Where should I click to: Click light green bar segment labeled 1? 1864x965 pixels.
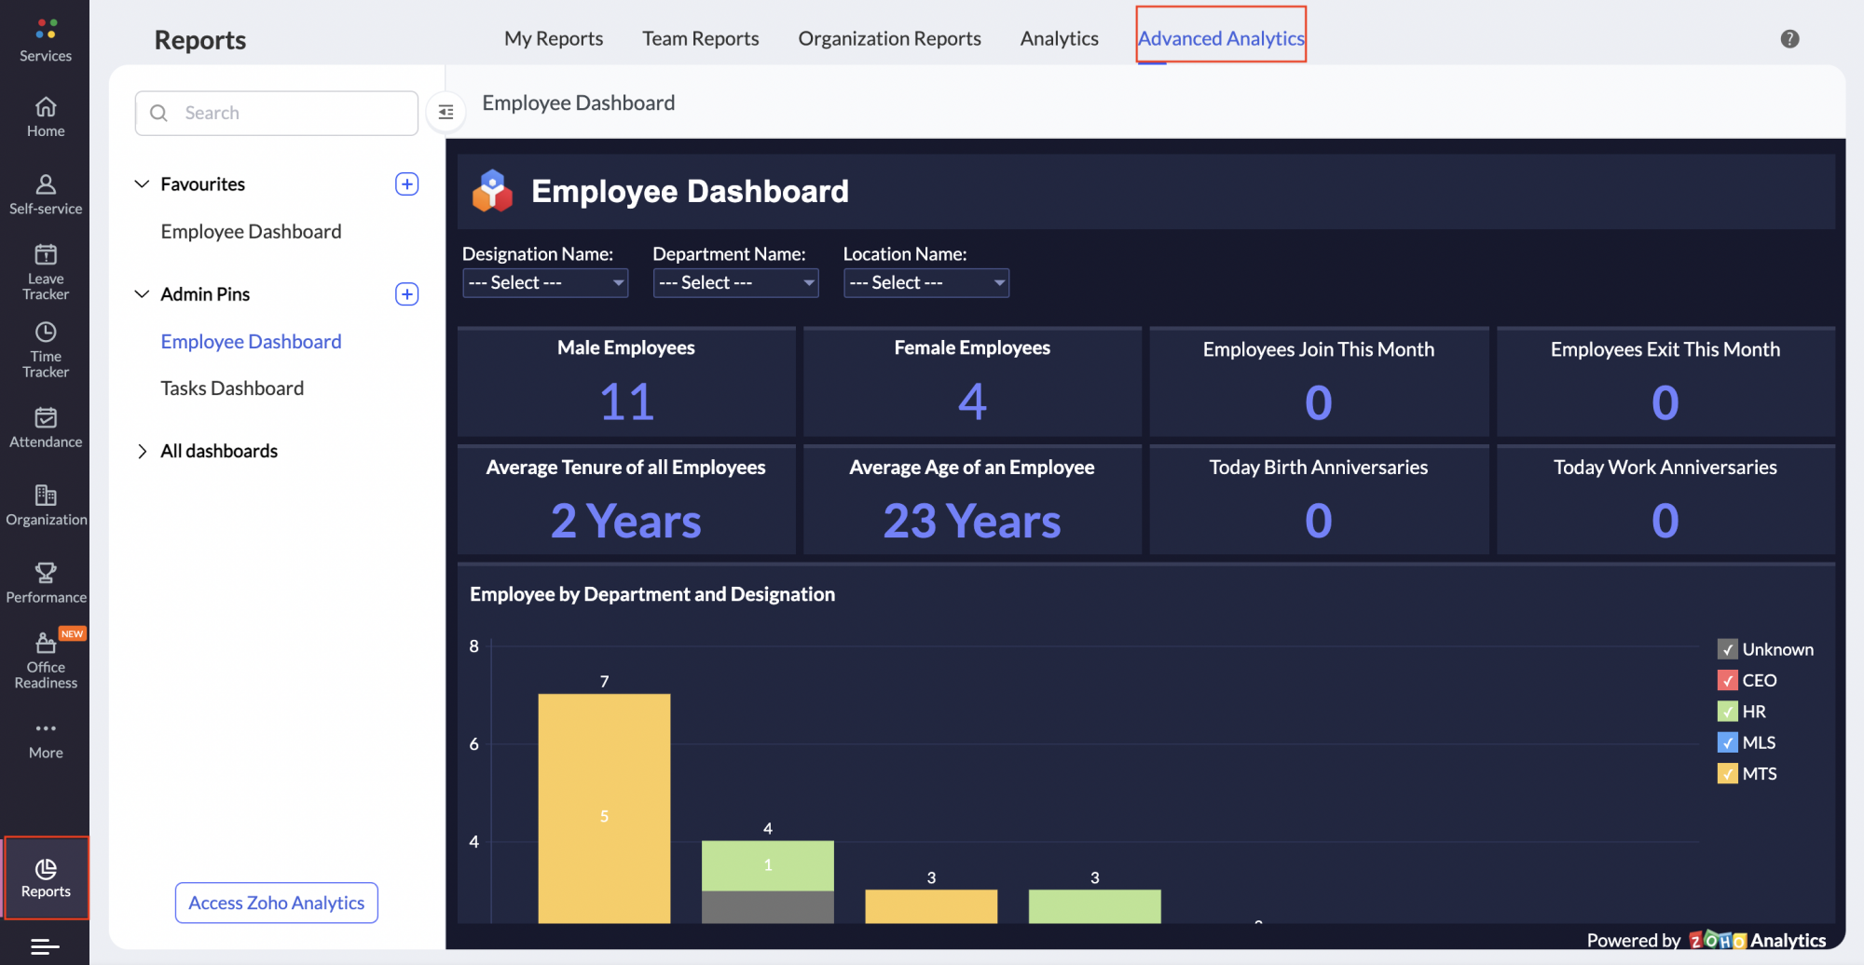coord(767,865)
